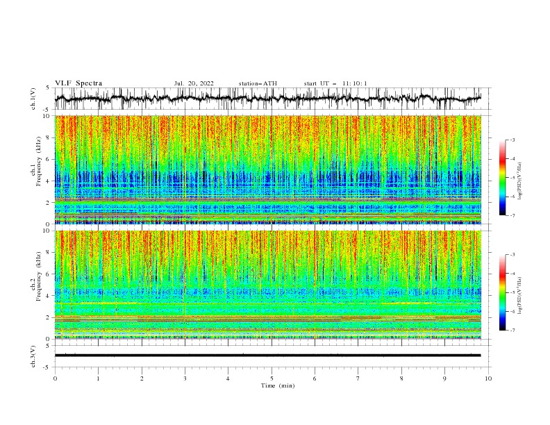Click the 'station=ATH' label
Screen dimensions: 550x425
pos(258,83)
